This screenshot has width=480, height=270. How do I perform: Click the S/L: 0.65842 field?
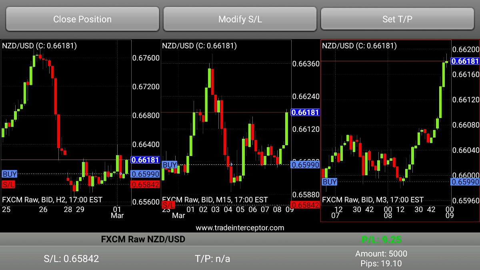tap(71, 258)
